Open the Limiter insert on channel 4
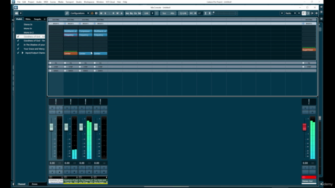Screen dimensions: 335x188 coord(100,53)
